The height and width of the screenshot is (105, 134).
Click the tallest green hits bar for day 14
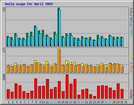(58, 27)
